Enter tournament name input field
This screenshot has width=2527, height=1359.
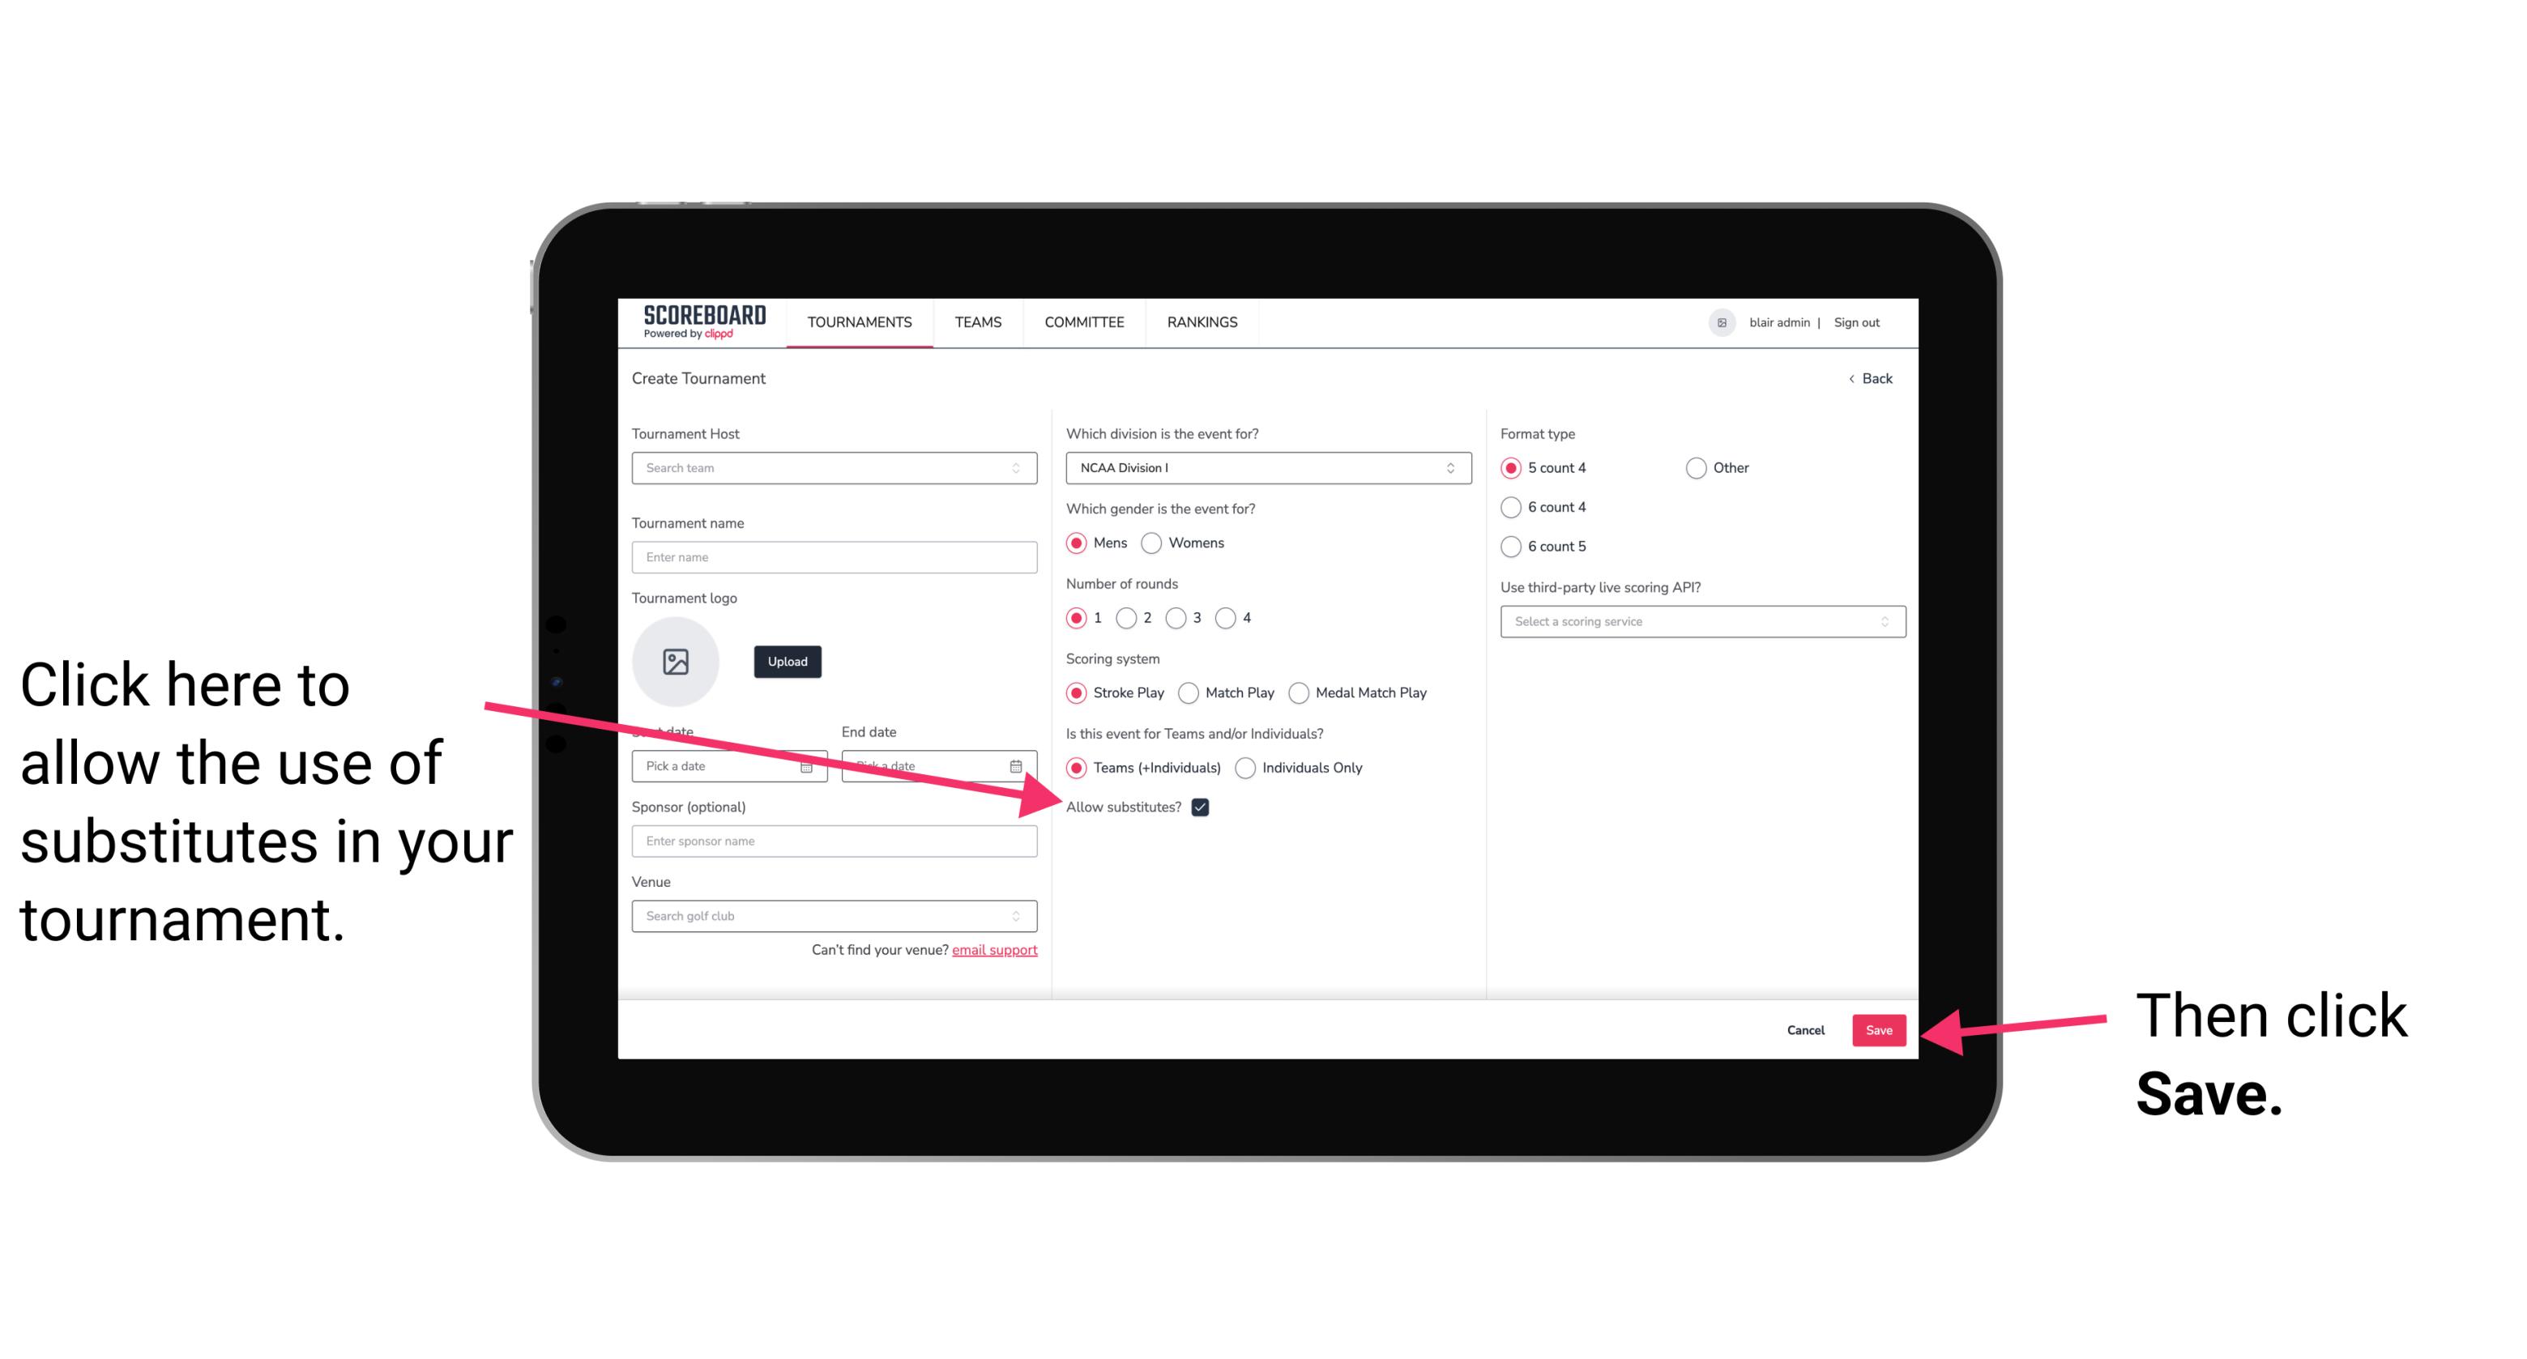pos(834,557)
